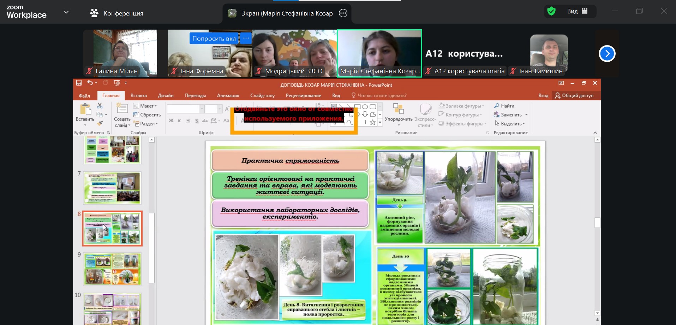Start slideshow from Quick Access toolbar icon
This screenshot has height=325, width=676.
(x=117, y=83)
